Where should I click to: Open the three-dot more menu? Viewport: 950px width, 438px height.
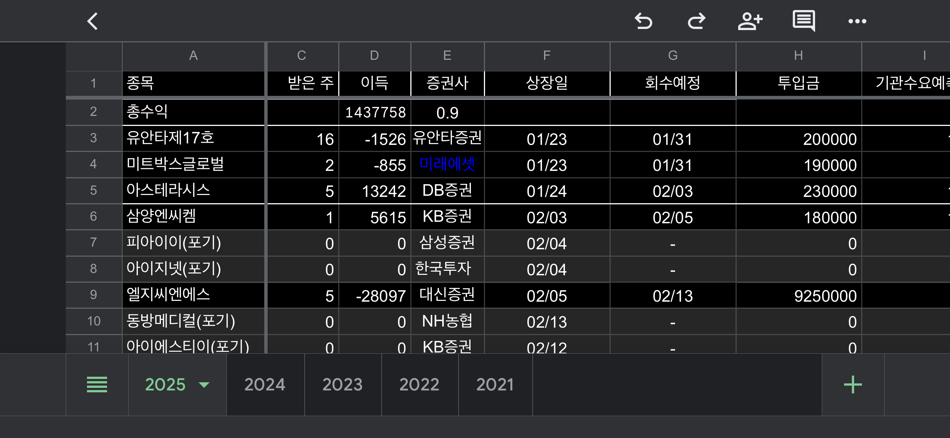coord(857,21)
